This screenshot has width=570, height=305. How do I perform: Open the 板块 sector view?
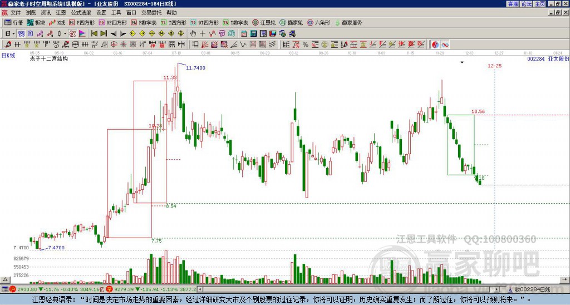click(x=36, y=22)
